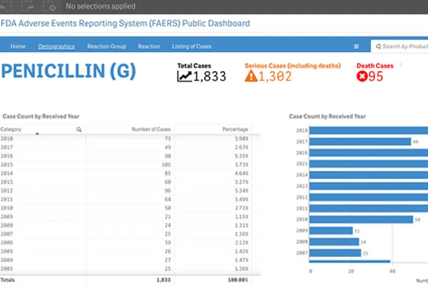
Task: Open the Demographics tab
Action: (56, 46)
